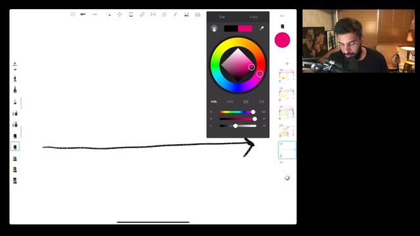Pick the black previous-color swatch

point(231,28)
